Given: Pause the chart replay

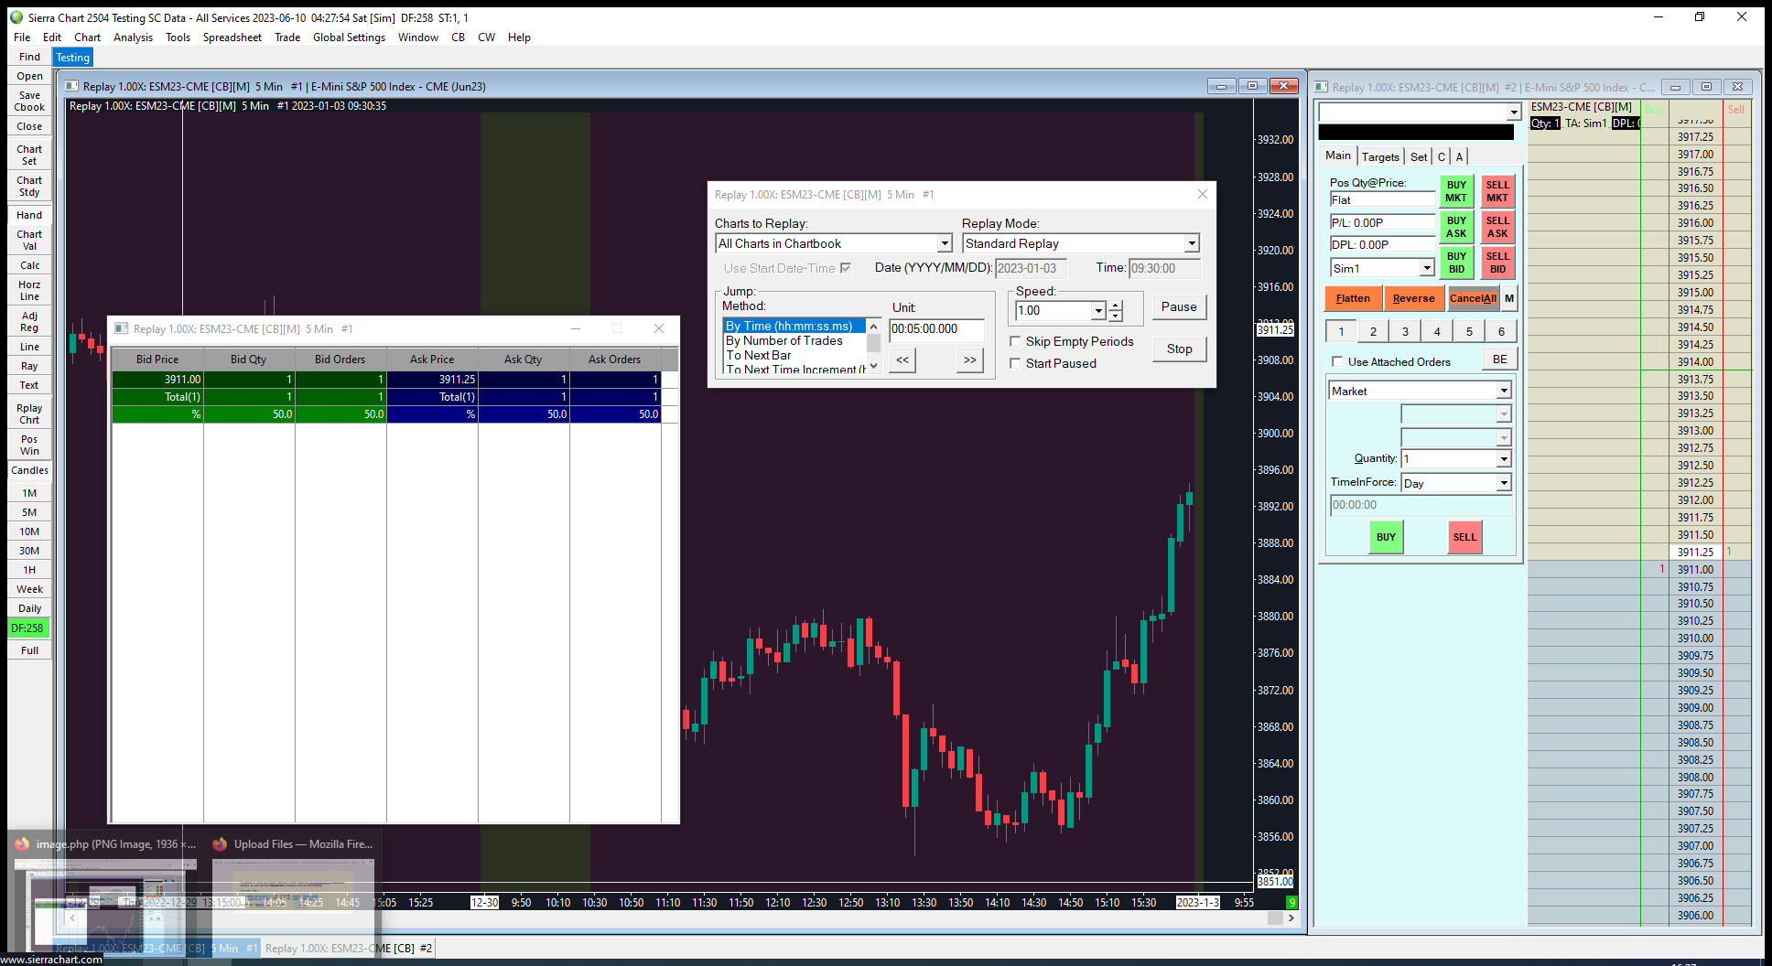Looking at the screenshot, I should coord(1179,307).
